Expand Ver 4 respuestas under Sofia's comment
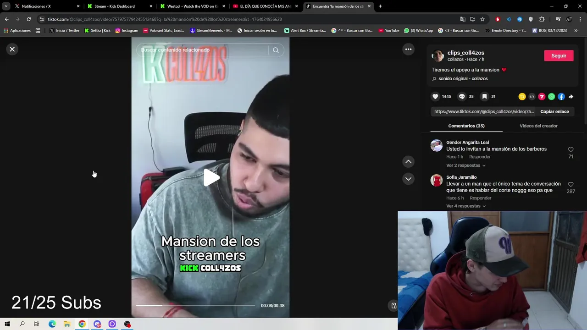 tap(465, 206)
